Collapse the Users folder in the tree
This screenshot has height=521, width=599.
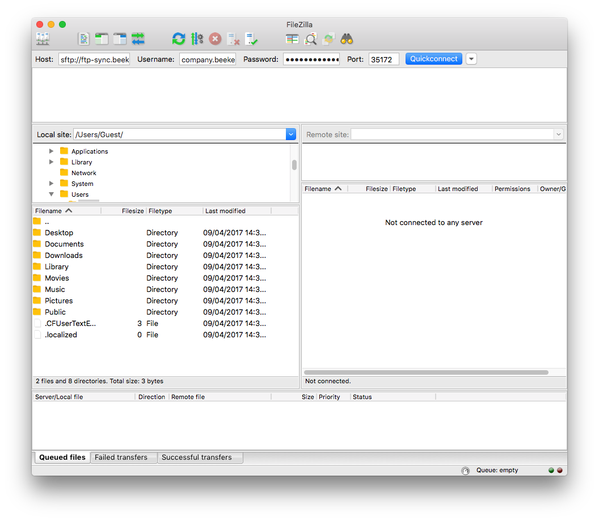(51, 194)
